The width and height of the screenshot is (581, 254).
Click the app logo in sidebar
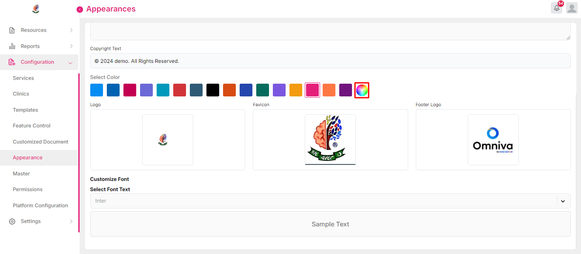36,9
